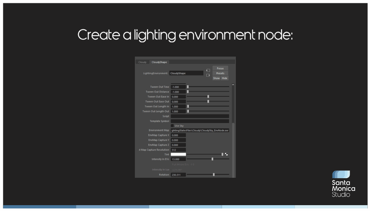Click the Tween Out Length In slider handle
The height and width of the screenshot is (211, 370).
[x=188, y=106]
